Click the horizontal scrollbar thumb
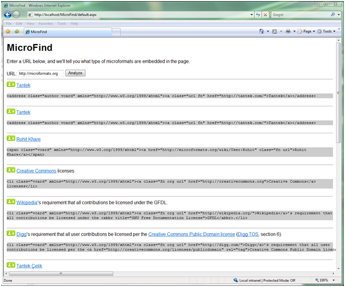The width and height of the screenshot is (345, 287). (x=61, y=274)
